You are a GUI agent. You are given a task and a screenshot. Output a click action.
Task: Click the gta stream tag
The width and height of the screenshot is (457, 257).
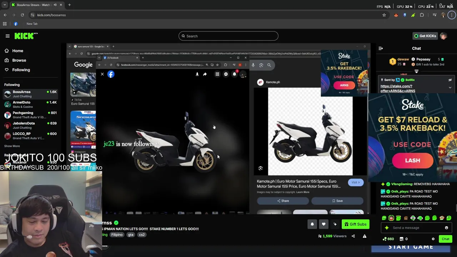(x=131, y=235)
